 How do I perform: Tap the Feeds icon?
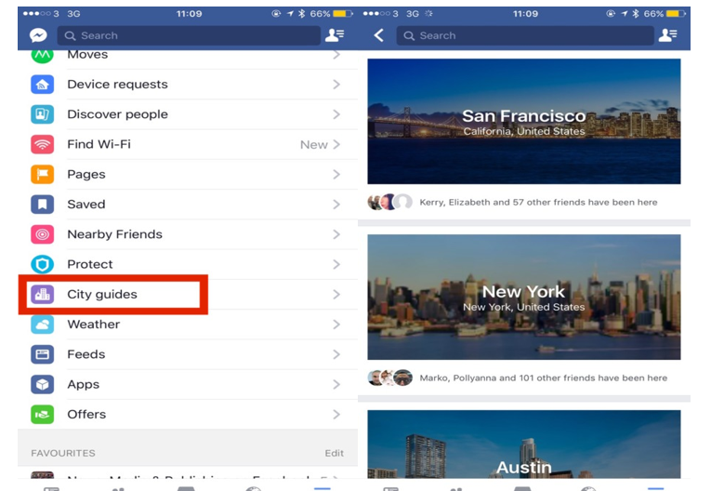(42, 354)
